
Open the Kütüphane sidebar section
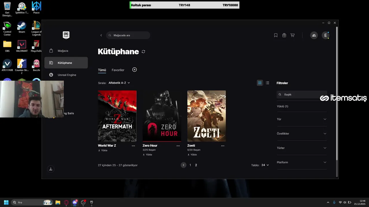point(66,63)
